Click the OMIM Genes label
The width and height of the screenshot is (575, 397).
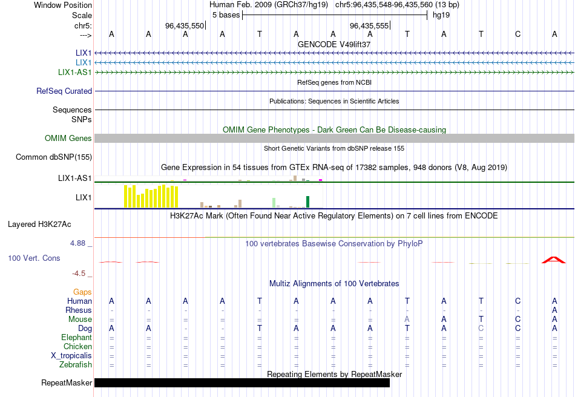click(68, 138)
